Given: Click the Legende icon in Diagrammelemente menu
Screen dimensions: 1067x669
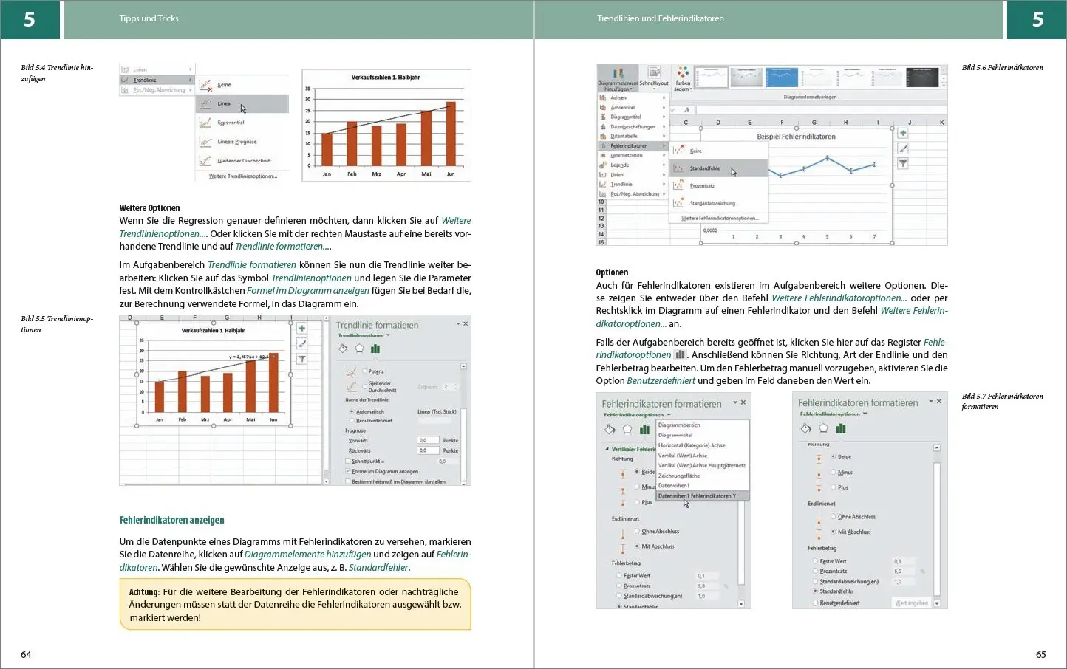Looking at the screenshot, I should [x=603, y=165].
